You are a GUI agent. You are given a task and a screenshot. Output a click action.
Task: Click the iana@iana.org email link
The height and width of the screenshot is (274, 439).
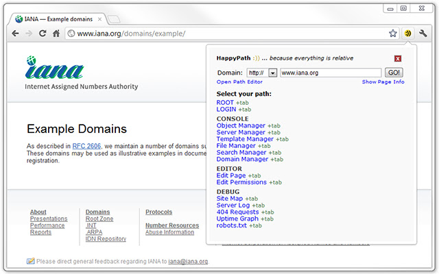pos(188,262)
